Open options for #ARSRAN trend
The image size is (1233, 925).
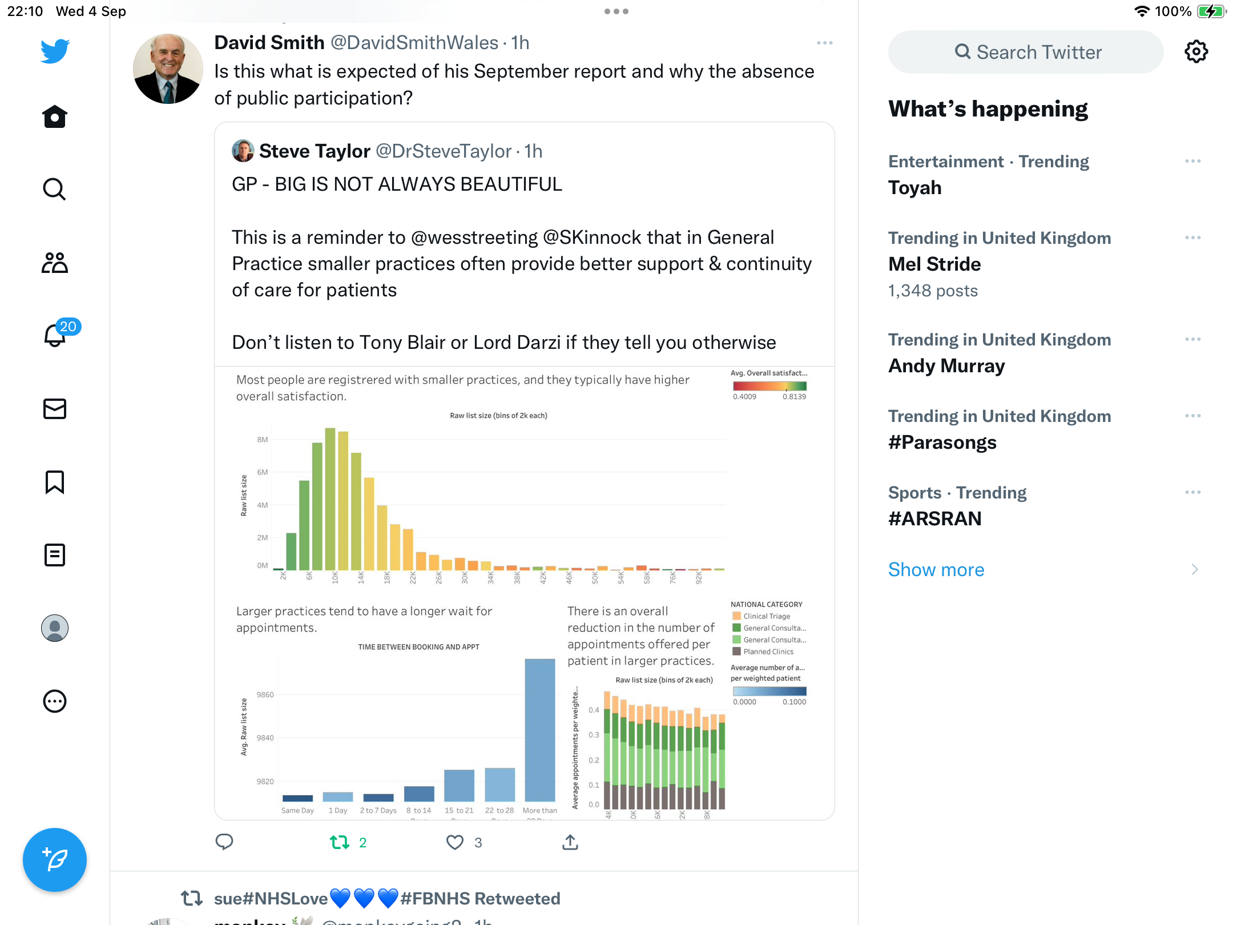click(x=1193, y=492)
